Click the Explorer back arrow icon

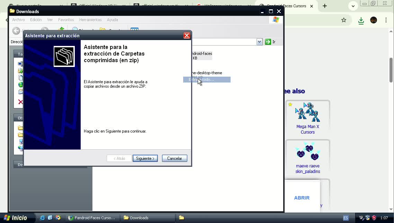pyautogui.click(x=16, y=31)
